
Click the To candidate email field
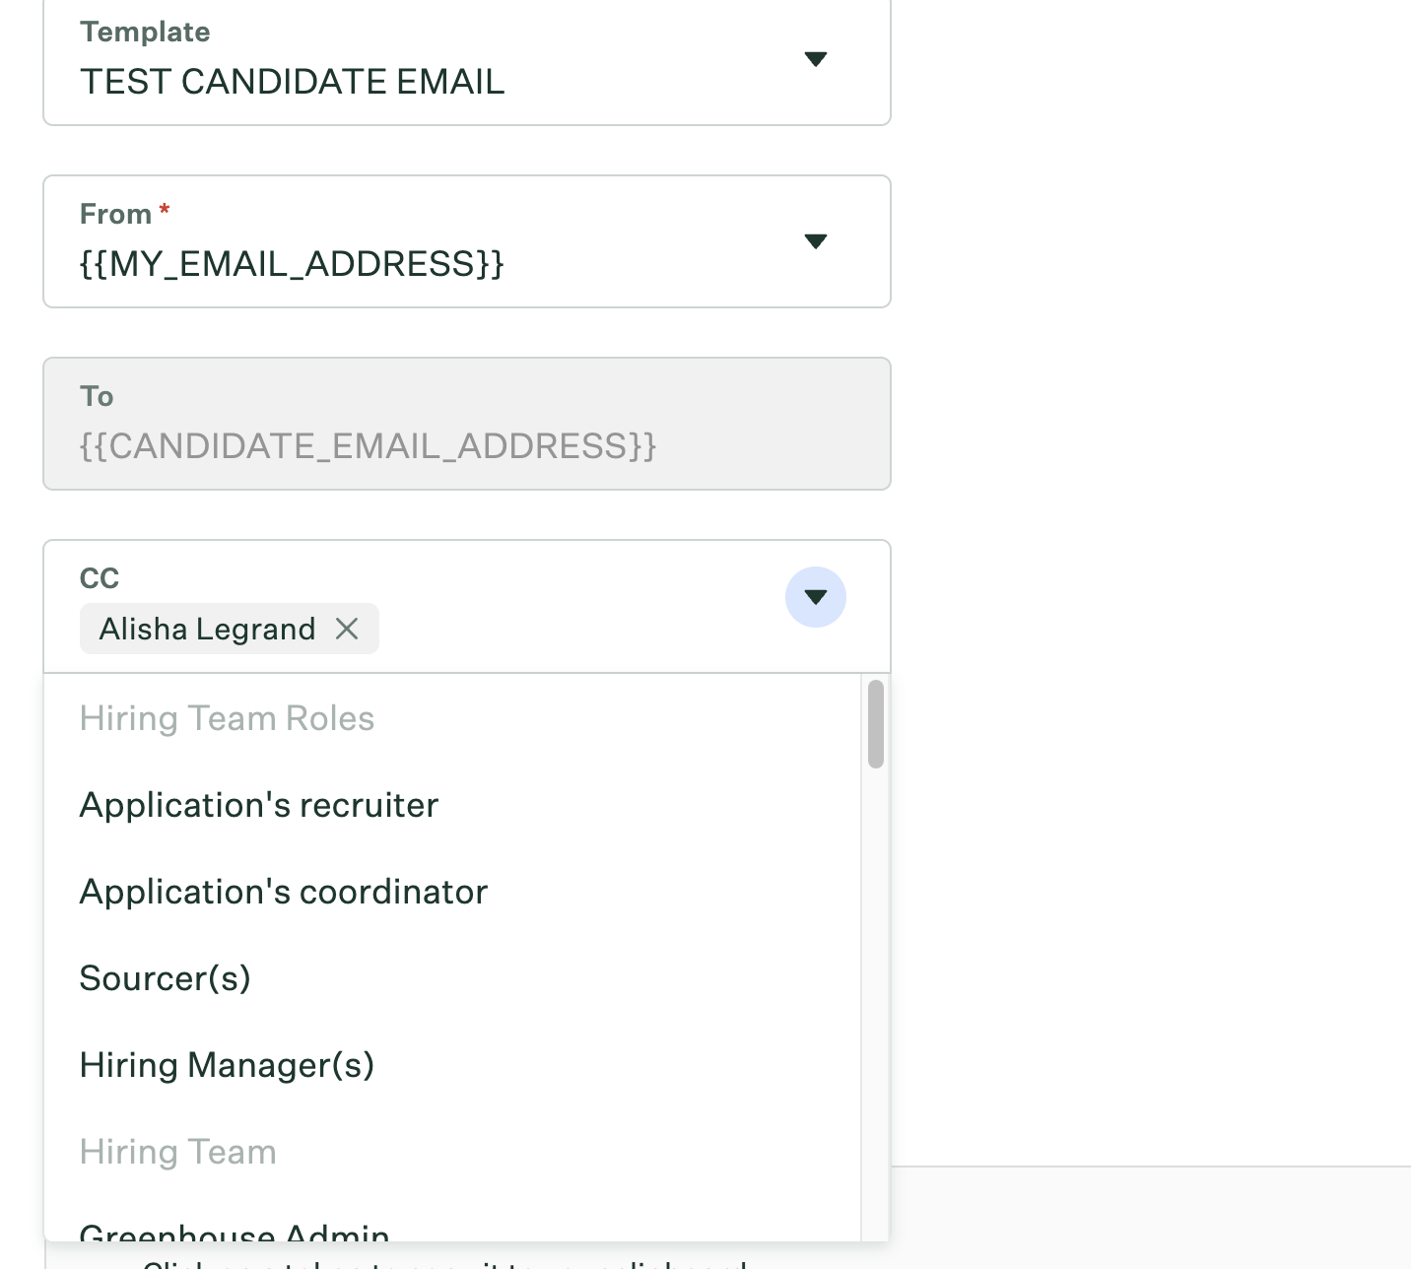[x=368, y=446]
